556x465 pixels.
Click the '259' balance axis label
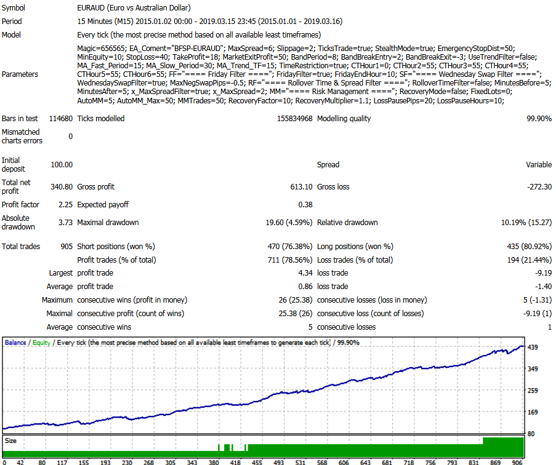point(533,391)
